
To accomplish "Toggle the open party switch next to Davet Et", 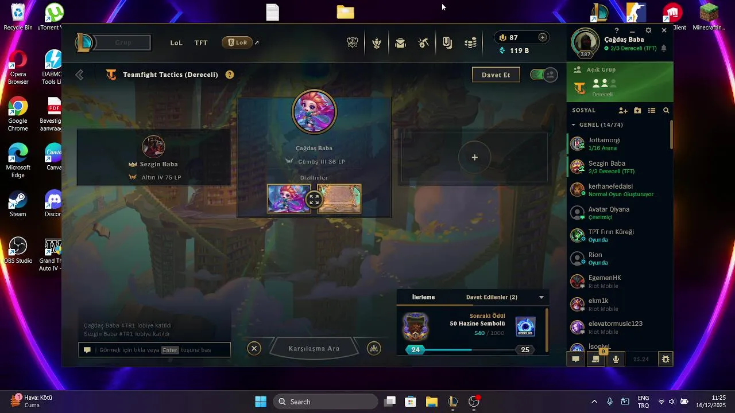I will (x=543, y=75).
